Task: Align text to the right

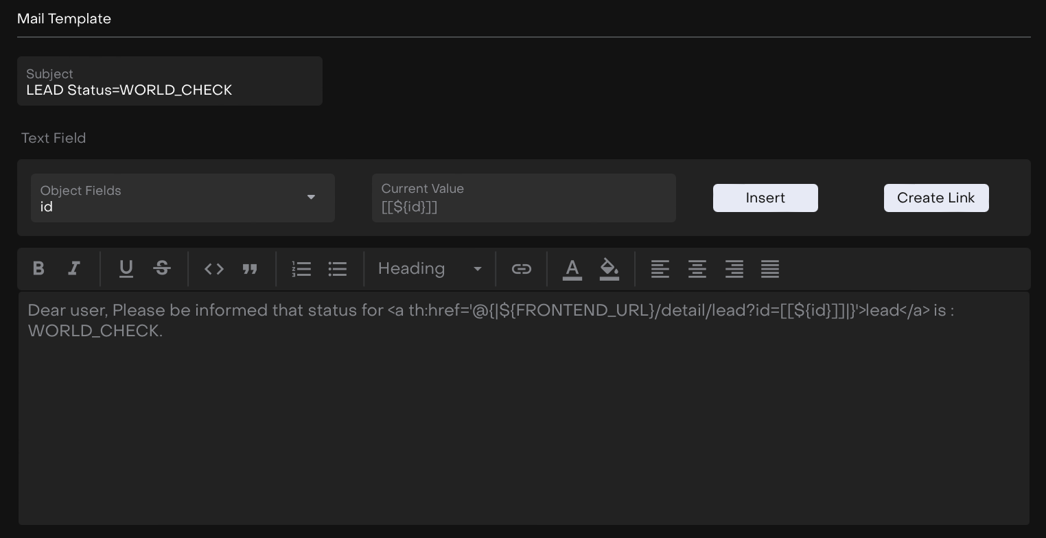Action: 734,269
